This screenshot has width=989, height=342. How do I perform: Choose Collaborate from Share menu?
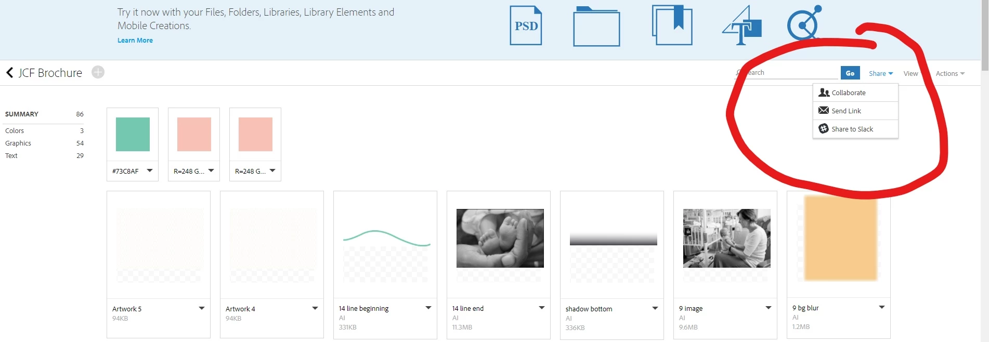pyautogui.click(x=855, y=93)
